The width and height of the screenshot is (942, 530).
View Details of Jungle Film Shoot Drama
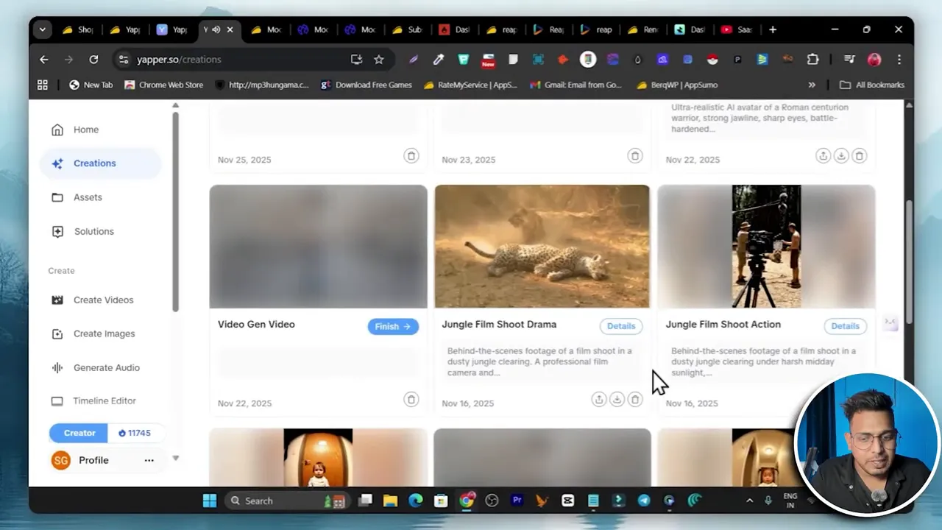[620, 325]
